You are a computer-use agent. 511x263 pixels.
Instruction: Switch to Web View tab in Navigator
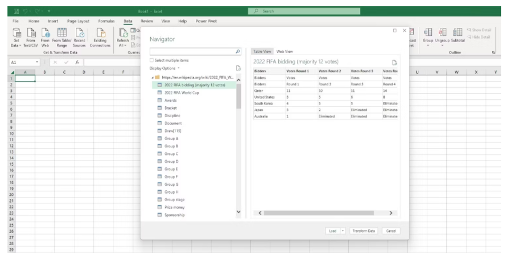tap(284, 51)
